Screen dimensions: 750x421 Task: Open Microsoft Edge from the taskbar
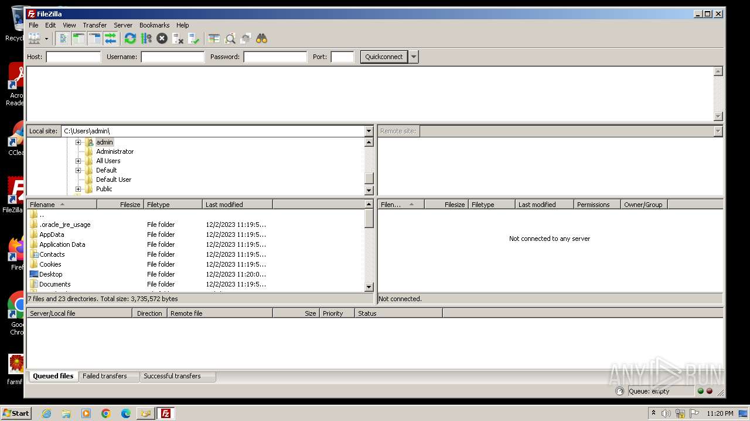click(126, 413)
